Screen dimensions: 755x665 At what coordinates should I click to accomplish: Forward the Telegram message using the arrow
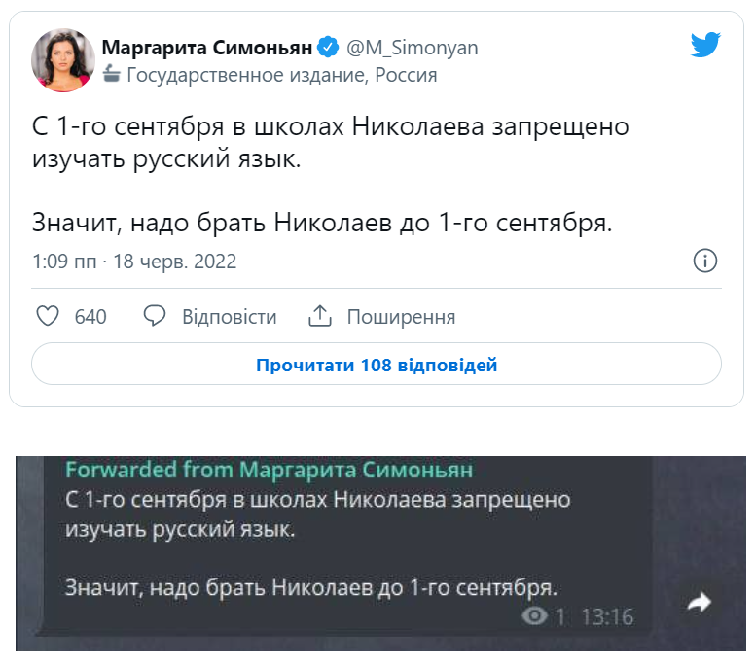[699, 604]
